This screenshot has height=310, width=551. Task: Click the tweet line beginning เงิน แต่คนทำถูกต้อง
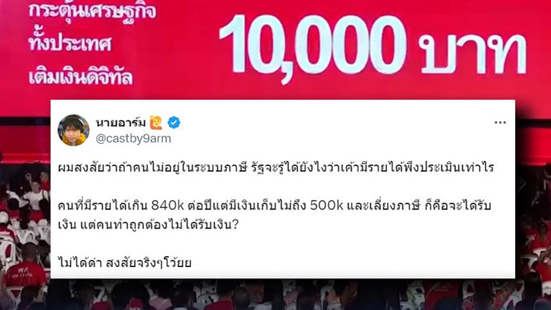click(x=148, y=225)
